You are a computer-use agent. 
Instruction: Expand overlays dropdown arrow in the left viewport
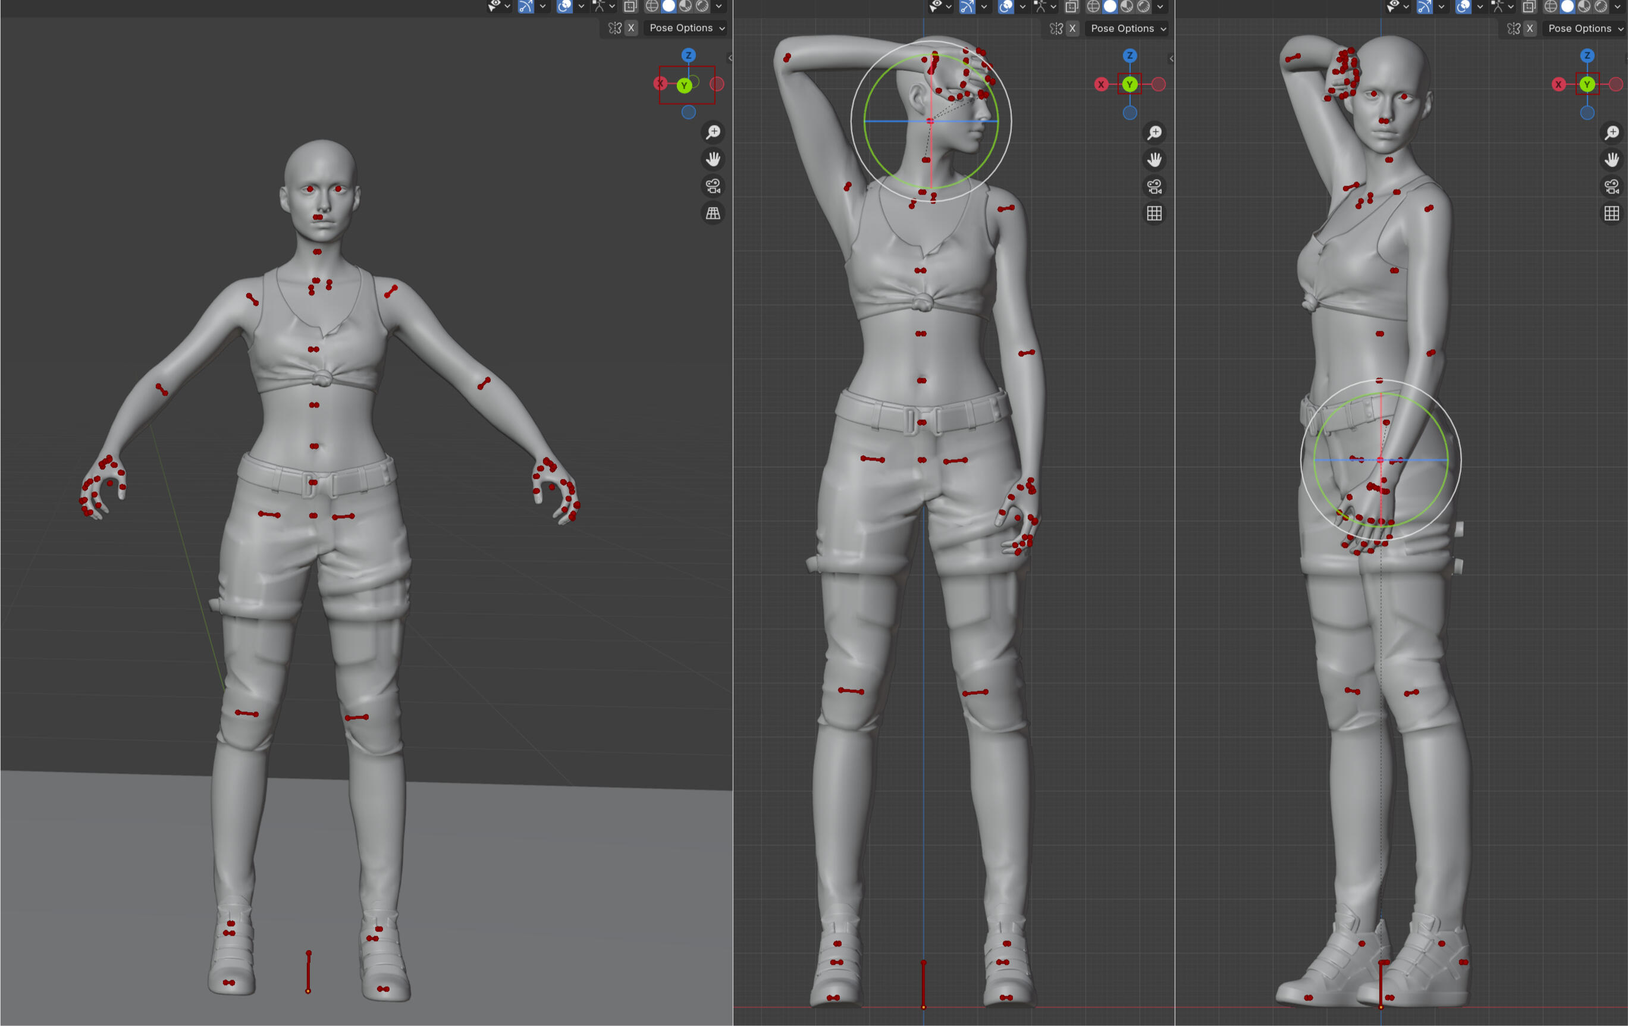(581, 6)
